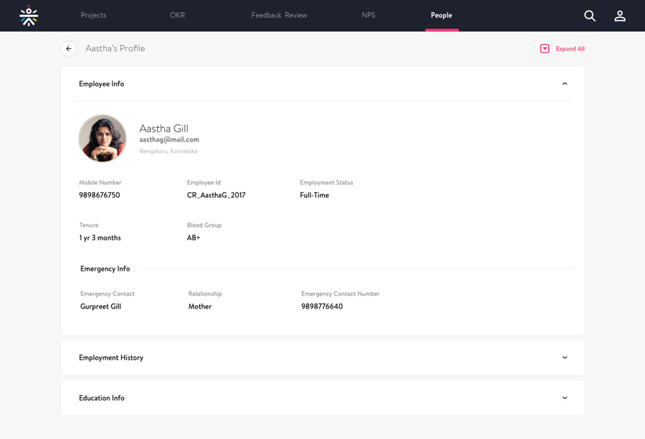Open the user account icon

point(619,15)
